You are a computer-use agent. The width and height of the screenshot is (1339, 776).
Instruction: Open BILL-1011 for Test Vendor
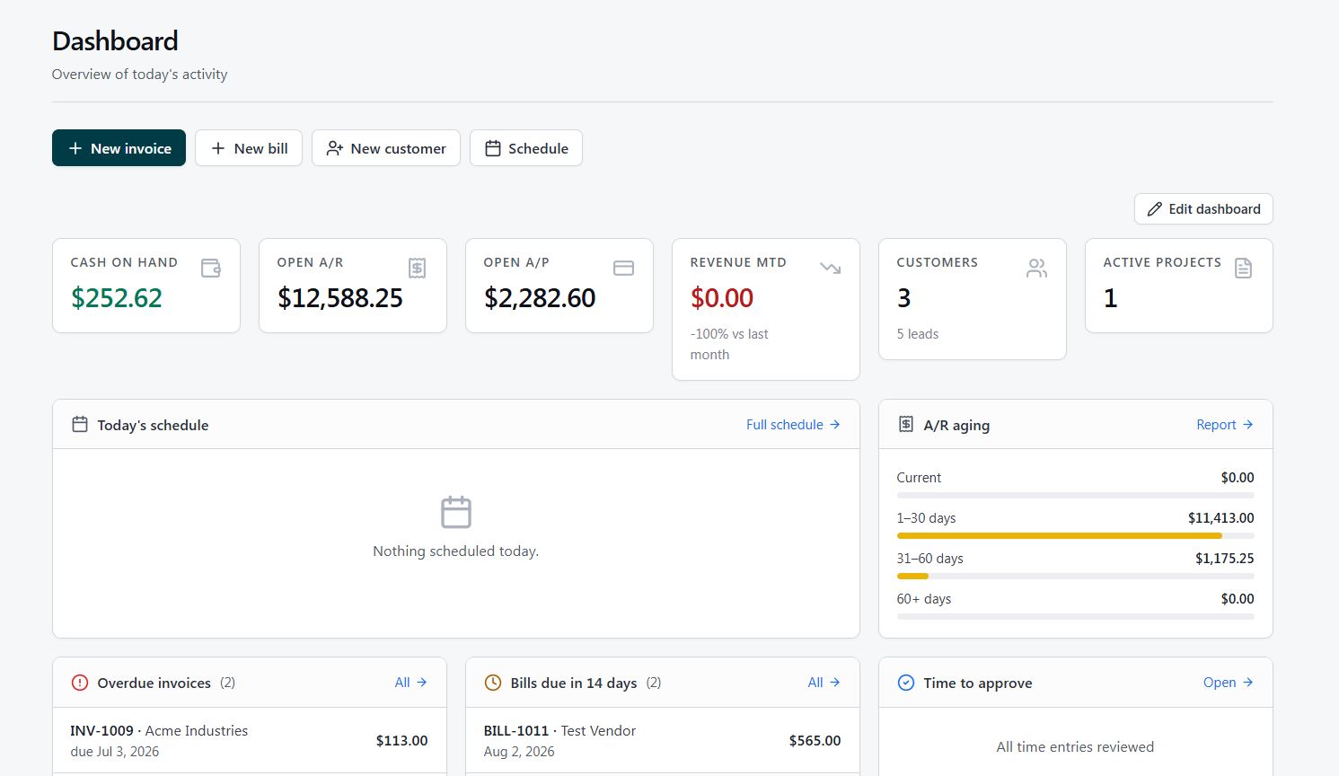point(662,741)
